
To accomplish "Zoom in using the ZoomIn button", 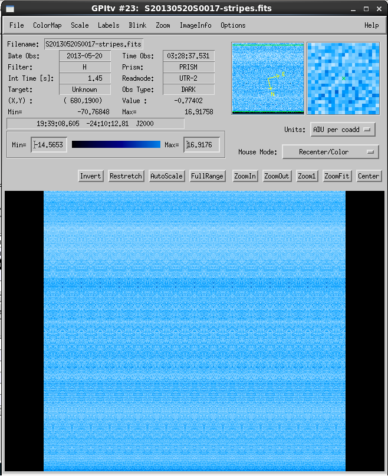I will (245, 176).
